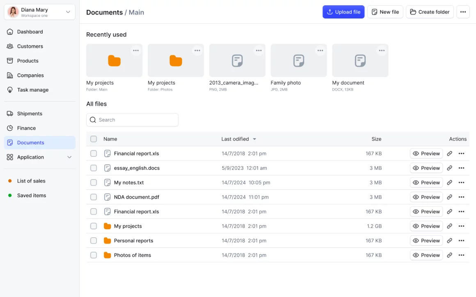Click the copy link icon for Financial report.xls

click(x=449, y=154)
